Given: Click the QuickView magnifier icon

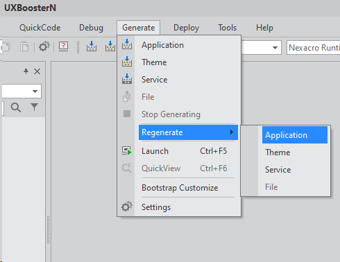Looking at the screenshot, I should point(127,168).
